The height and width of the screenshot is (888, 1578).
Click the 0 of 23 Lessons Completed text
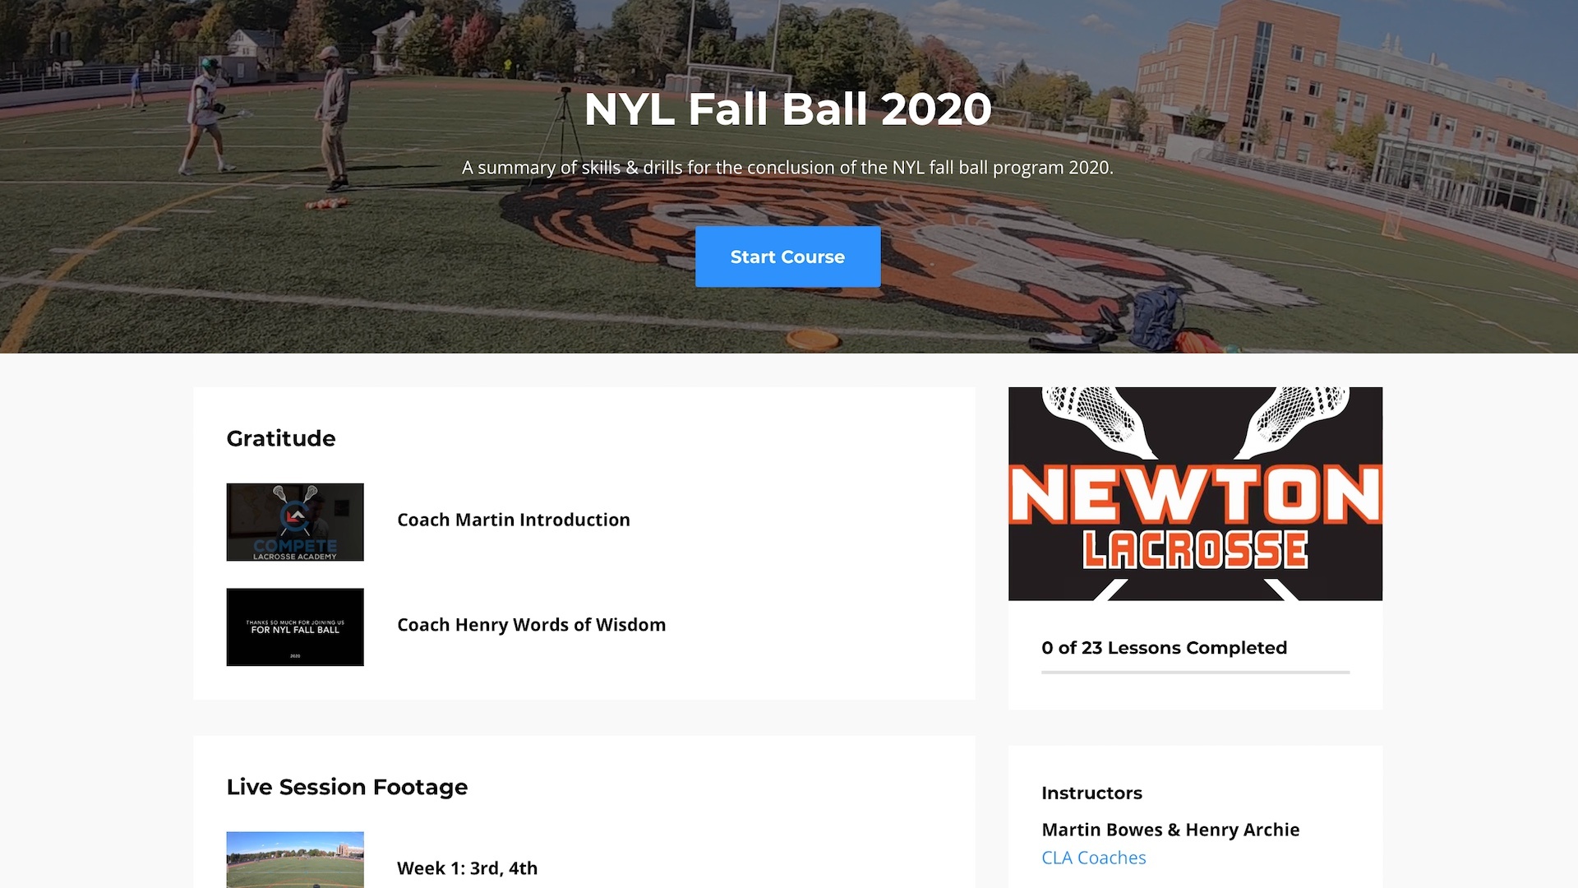tap(1164, 648)
